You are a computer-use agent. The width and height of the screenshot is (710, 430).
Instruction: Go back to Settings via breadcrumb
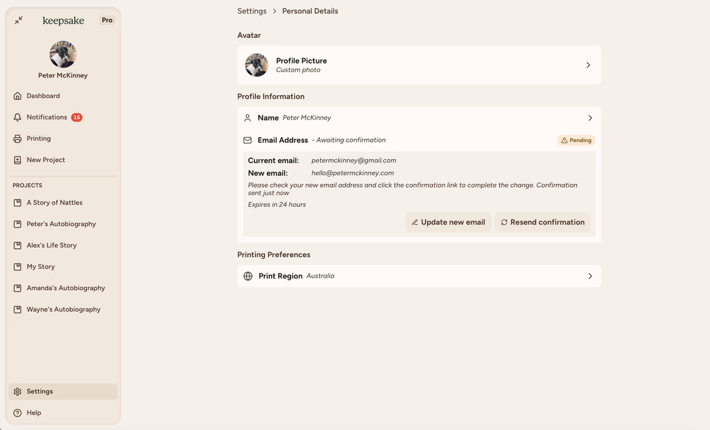tap(251, 11)
